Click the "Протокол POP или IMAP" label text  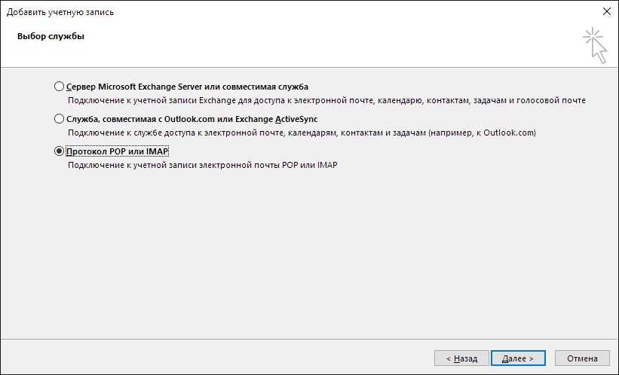coord(117,151)
